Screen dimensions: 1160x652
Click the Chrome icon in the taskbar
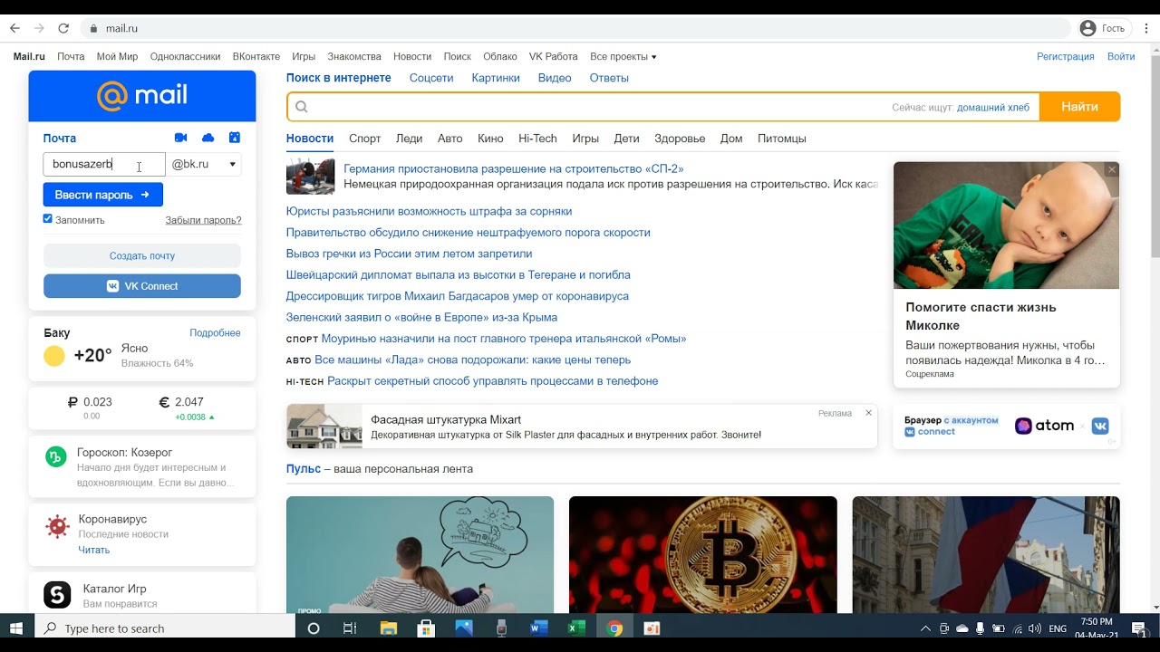pos(614,628)
